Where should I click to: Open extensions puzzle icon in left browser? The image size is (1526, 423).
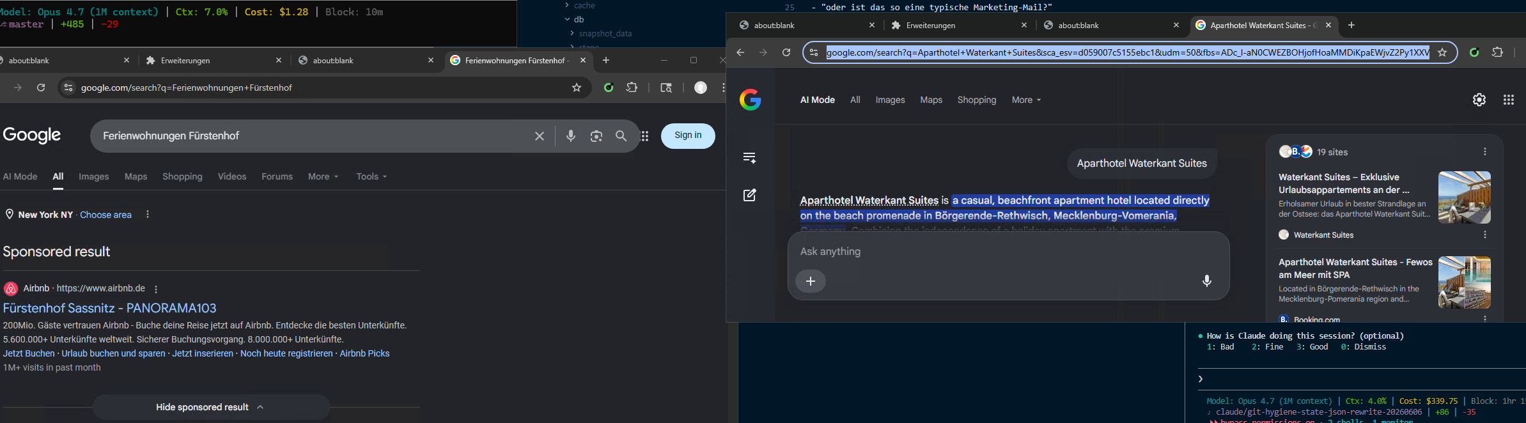(x=632, y=88)
